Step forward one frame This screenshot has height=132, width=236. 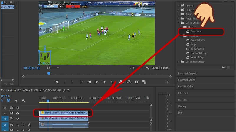[x=105, y=82]
